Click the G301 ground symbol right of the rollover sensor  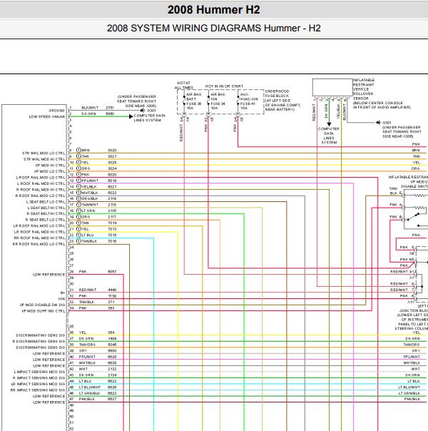[379, 122]
